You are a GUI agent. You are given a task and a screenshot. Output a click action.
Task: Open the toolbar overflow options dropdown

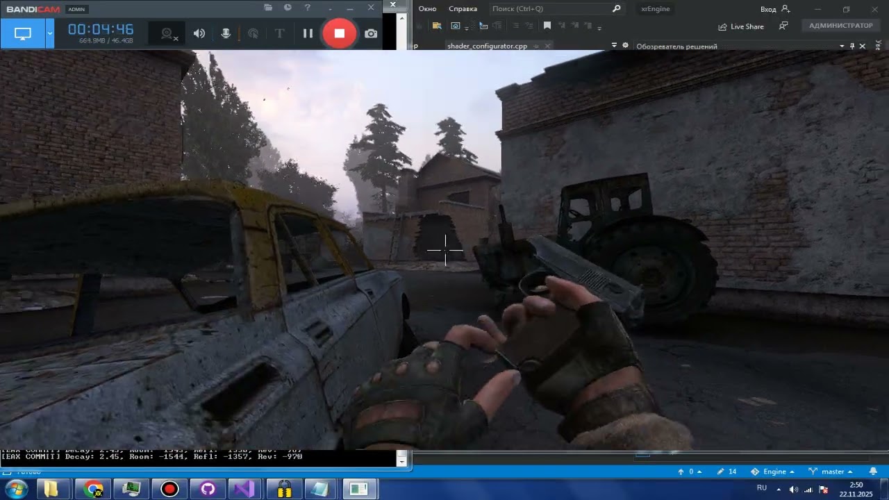[599, 28]
